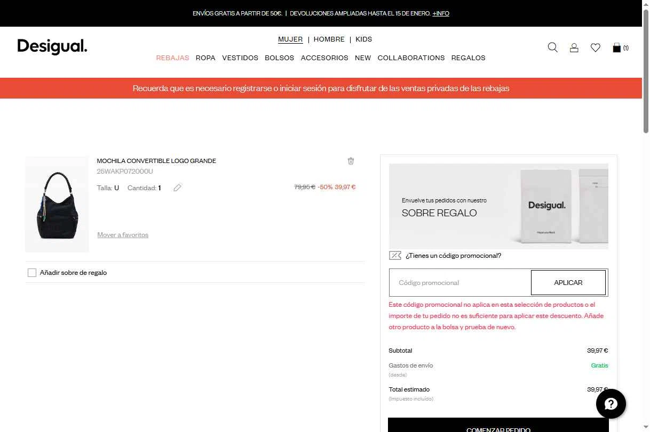Click the Gastos de envío label

coord(411,365)
